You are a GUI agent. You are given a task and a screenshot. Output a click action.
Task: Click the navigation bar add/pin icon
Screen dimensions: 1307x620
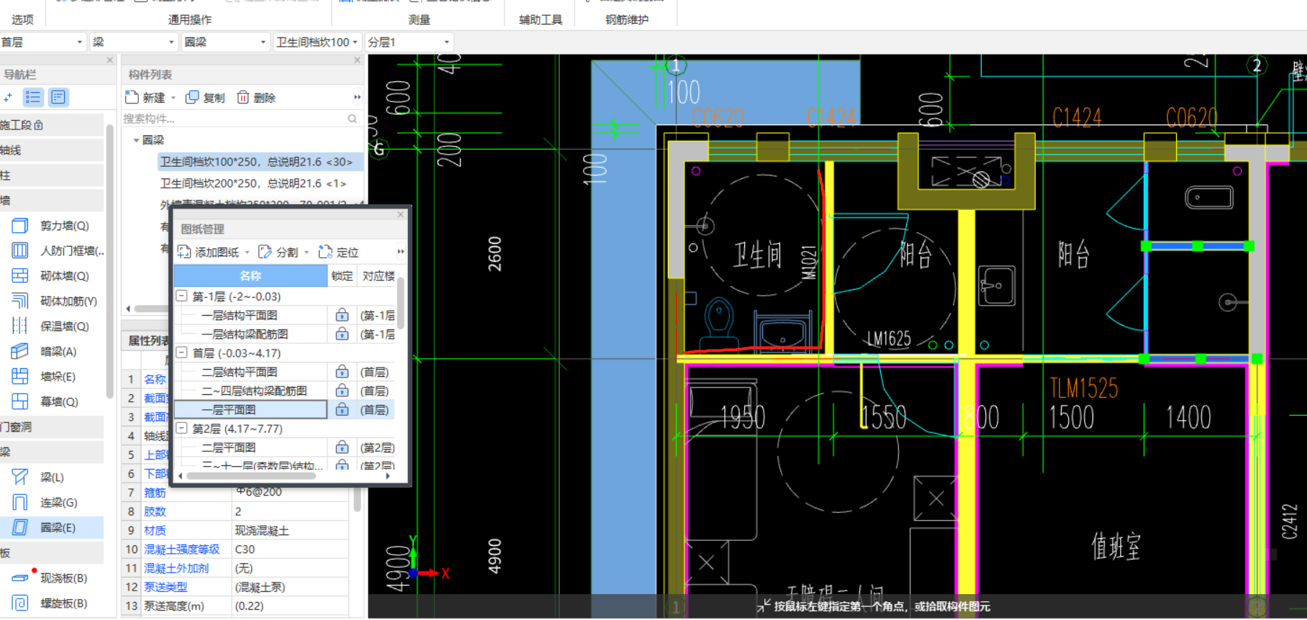(8, 97)
